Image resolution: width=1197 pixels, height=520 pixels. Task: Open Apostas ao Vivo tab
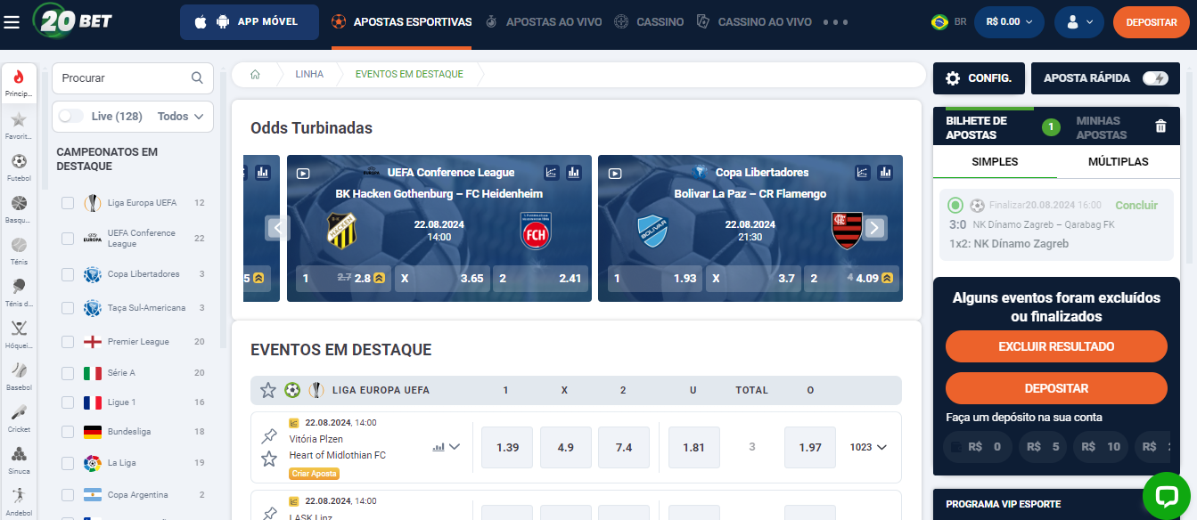coord(544,22)
